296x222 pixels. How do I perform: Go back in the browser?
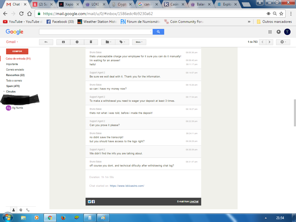pos(5,14)
